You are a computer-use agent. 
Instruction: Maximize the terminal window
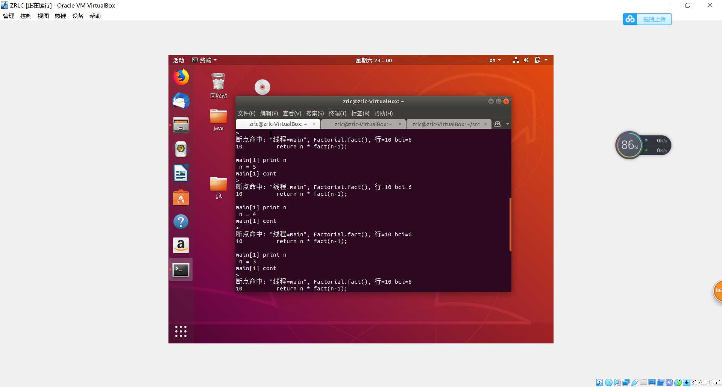[499, 101]
